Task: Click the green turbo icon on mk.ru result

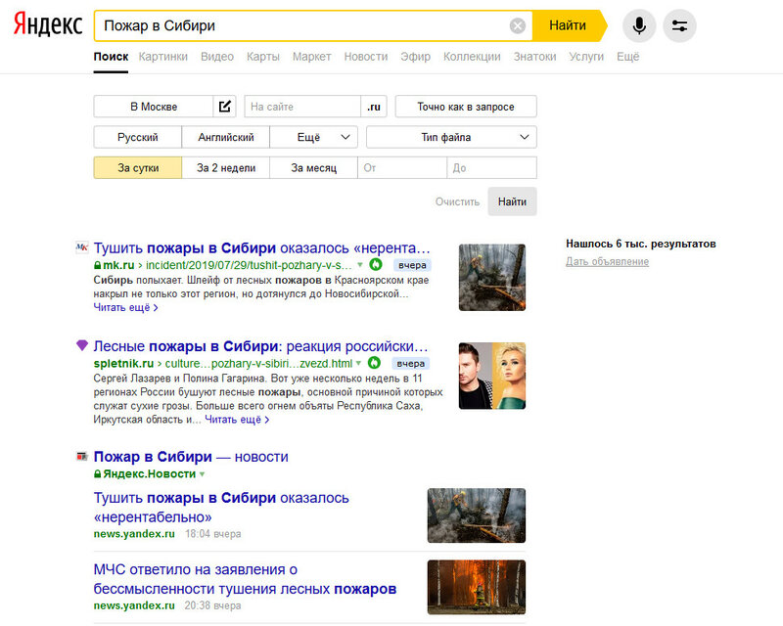Action: (x=376, y=264)
